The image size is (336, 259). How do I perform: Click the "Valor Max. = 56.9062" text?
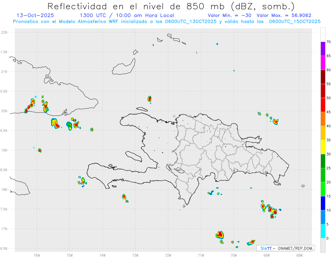point(284,15)
